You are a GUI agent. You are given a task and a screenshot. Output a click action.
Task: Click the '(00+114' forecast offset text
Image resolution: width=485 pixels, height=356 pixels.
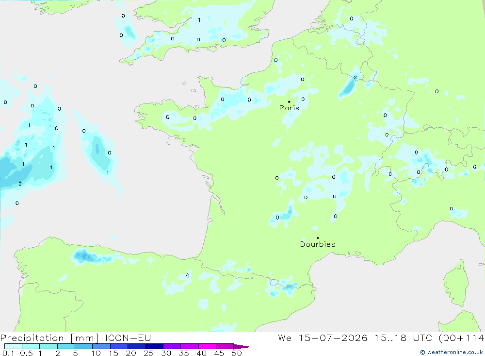462,338
